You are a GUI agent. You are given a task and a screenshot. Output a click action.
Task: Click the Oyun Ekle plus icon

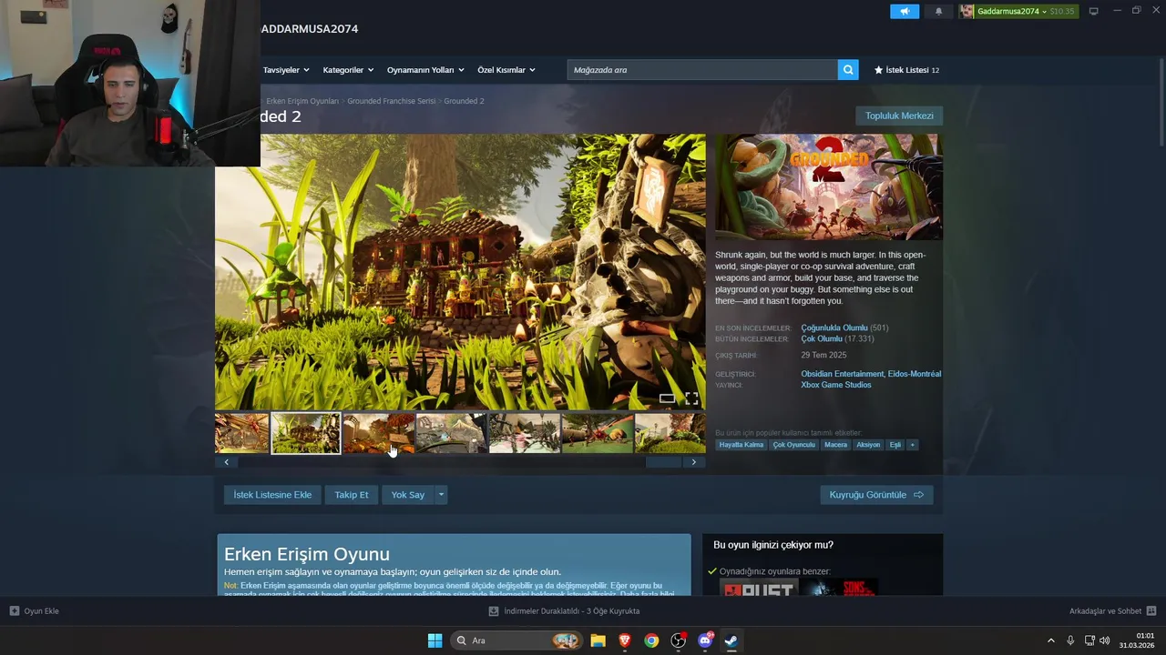pyautogui.click(x=14, y=610)
